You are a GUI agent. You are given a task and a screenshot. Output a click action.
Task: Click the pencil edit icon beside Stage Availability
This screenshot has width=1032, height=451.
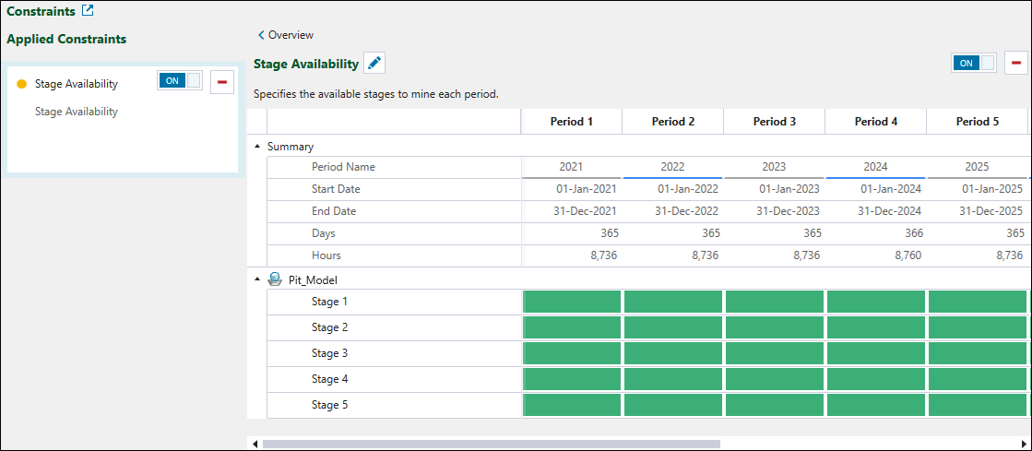(374, 63)
